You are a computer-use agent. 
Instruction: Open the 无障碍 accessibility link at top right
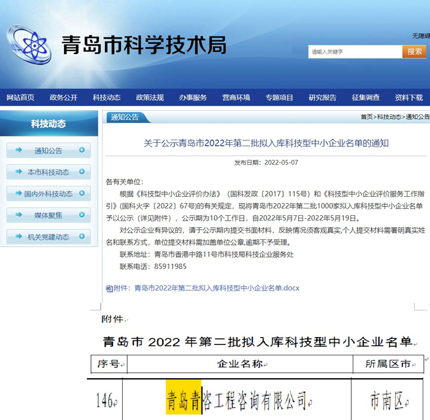coord(421,36)
